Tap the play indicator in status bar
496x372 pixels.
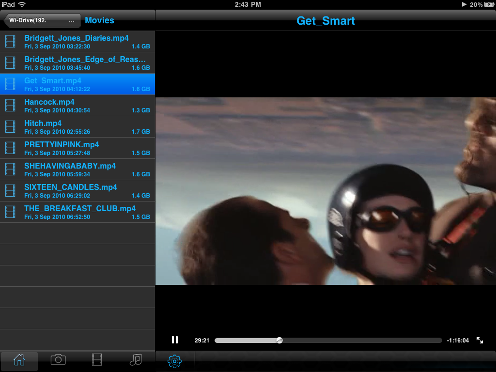click(x=464, y=4)
